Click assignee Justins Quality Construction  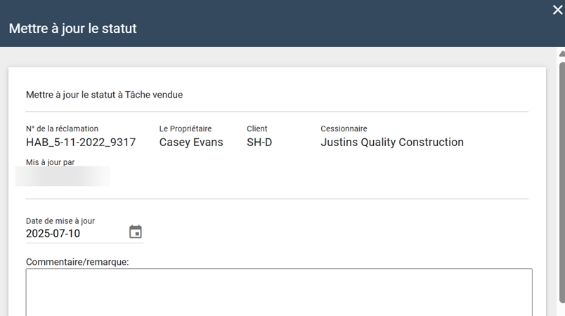coord(392,143)
